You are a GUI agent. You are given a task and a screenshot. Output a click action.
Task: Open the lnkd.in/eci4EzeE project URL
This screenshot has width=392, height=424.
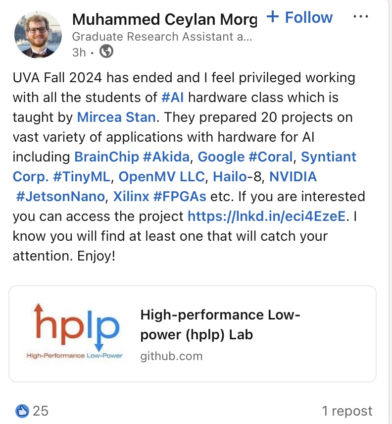(x=266, y=216)
